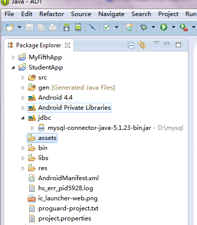Viewport: 197px width, 225px height.
Task: Click the Debug bug icon
Action: [144, 27]
